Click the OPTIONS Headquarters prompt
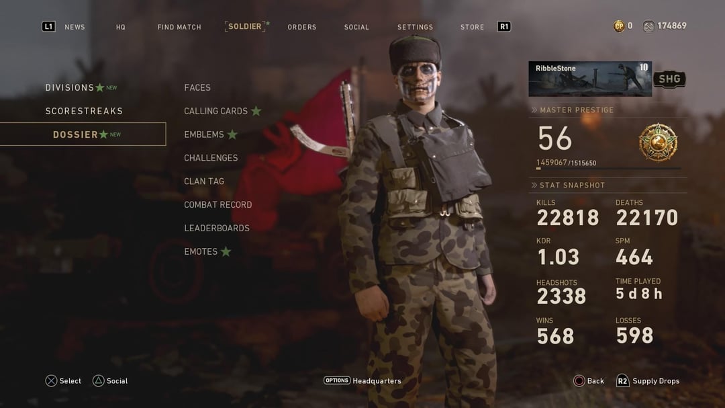 [x=362, y=380]
